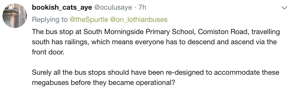Visit the @on_lothianbuses mention

click(139, 20)
